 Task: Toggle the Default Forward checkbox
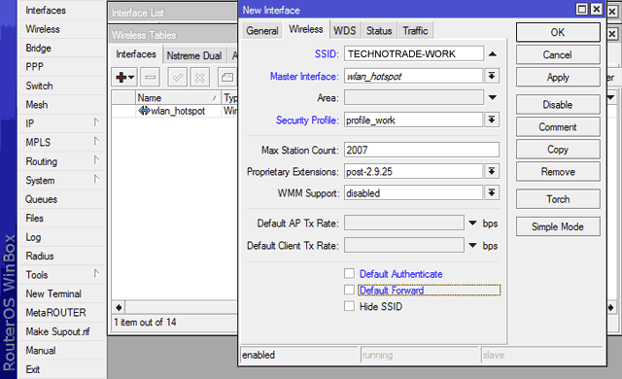(x=349, y=290)
